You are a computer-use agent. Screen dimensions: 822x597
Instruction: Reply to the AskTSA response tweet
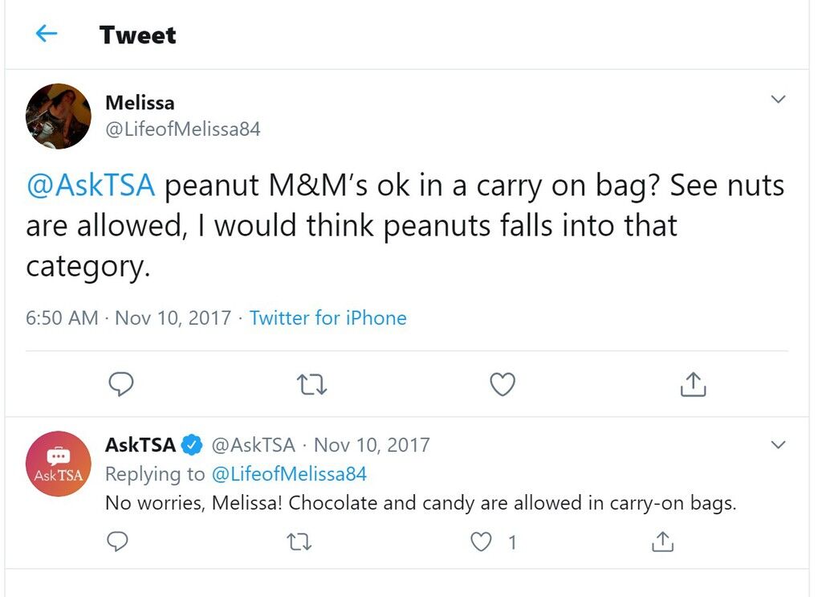click(x=117, y=542)
